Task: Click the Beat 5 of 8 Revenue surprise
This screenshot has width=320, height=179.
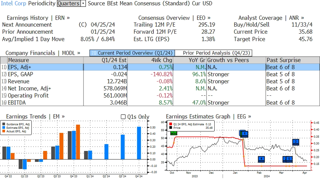Action: pyautogui.click(x=280, y=81)
